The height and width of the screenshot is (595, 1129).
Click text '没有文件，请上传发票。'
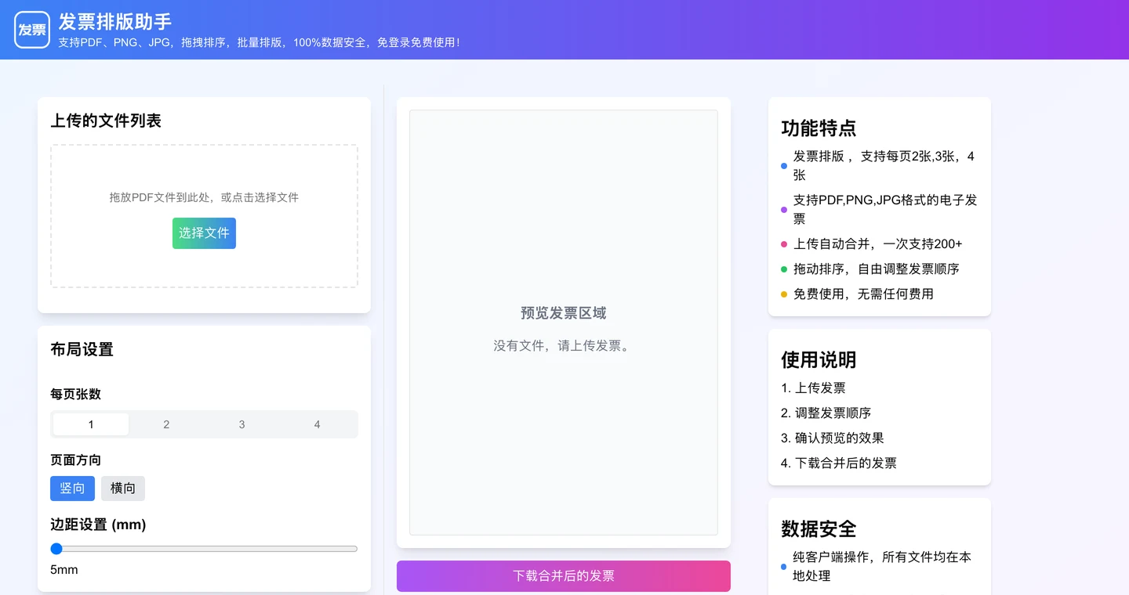[x=564, y=346]
